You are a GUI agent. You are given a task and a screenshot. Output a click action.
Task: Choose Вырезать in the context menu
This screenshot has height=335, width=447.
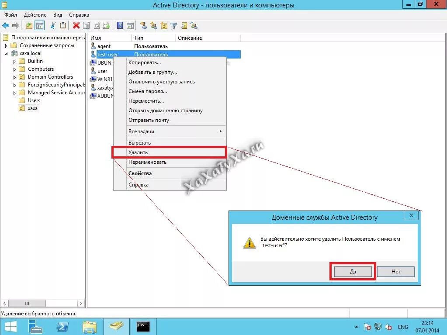pos(170,143)
